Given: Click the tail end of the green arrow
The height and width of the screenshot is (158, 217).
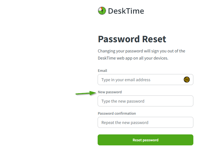Looking at the screenshot, I should click(x=77, y=94).
